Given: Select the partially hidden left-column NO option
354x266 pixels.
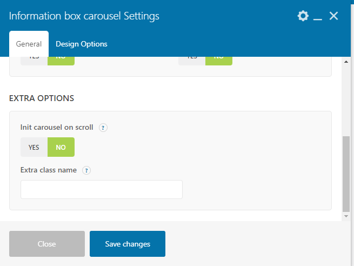Looking at the screenshot, I should coord(61,61).
